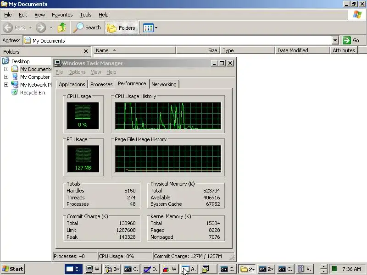
Task: Open Task Manager's Help menu
Action: tap(111, 72)
